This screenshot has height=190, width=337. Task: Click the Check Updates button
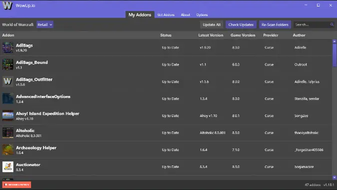coord(241,24)
